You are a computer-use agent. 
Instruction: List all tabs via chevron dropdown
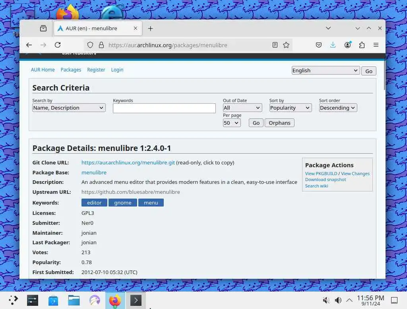[328, 28]
